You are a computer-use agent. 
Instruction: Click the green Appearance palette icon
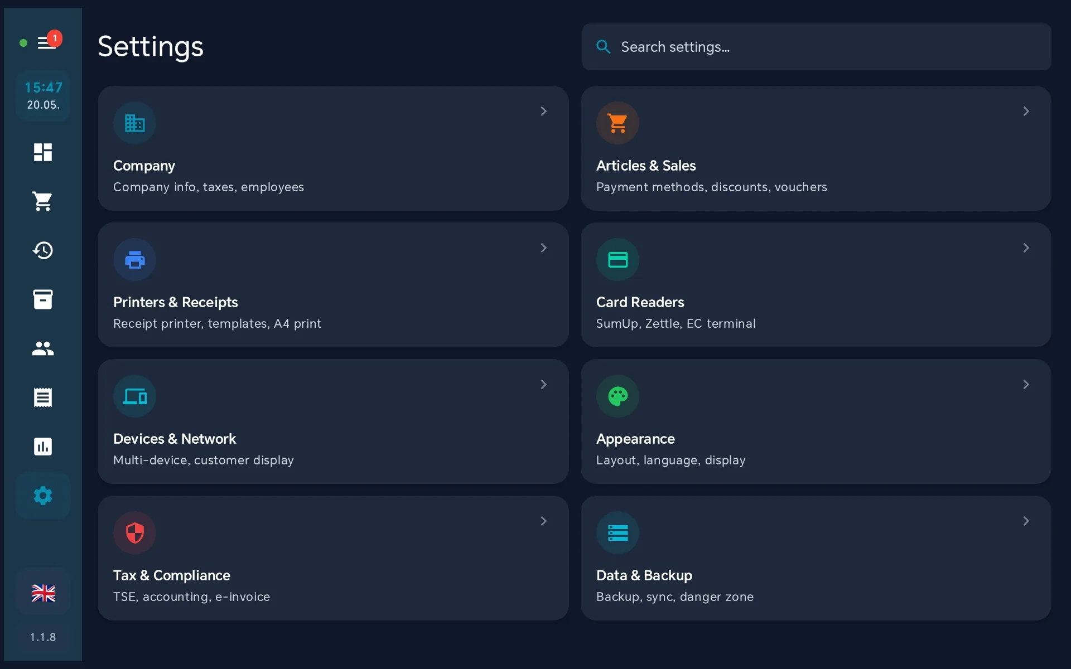tap(617, 396)
